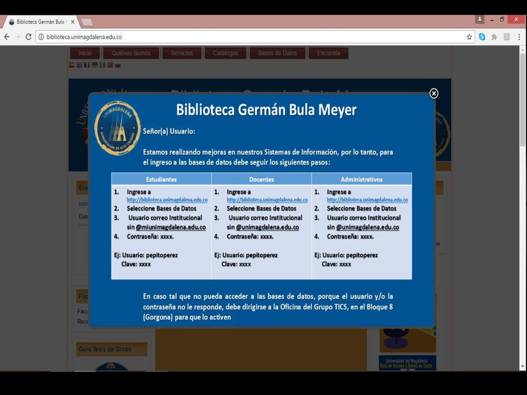Click the Docentes column header
The image size is (527, 395).
(x=261, y=179)
